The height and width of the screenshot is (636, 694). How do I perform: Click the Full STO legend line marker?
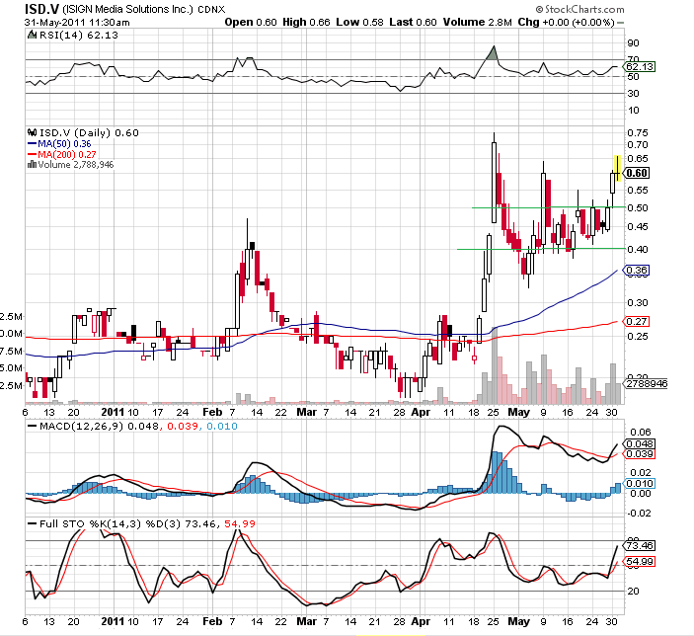click(x=32, y=523)
